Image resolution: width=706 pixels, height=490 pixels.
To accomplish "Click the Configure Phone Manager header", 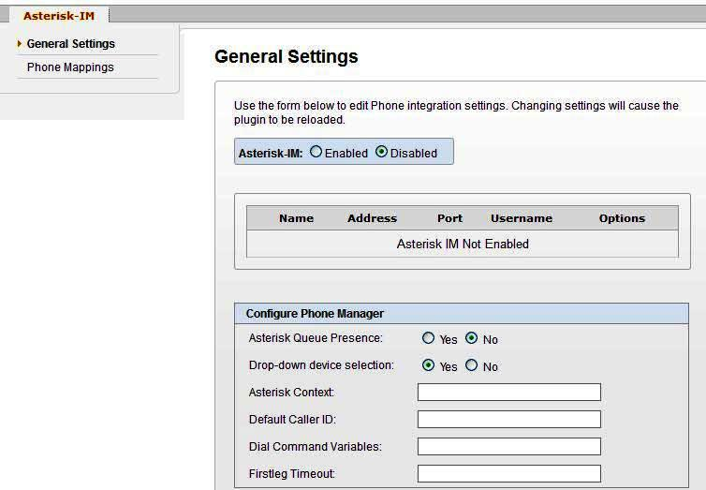I will coord(462,314).
